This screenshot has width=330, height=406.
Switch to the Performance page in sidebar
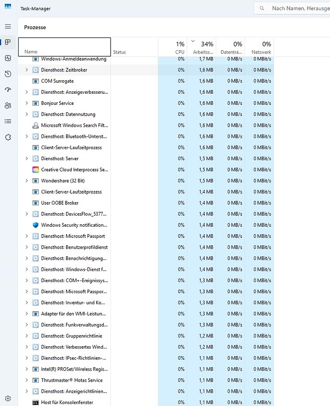[x=8, y=58]
